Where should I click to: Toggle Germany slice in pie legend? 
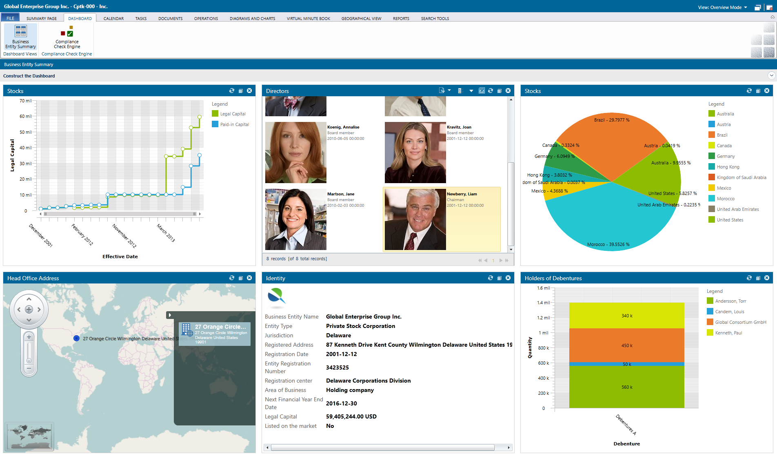pyautogui.click(x=721, y=156)
